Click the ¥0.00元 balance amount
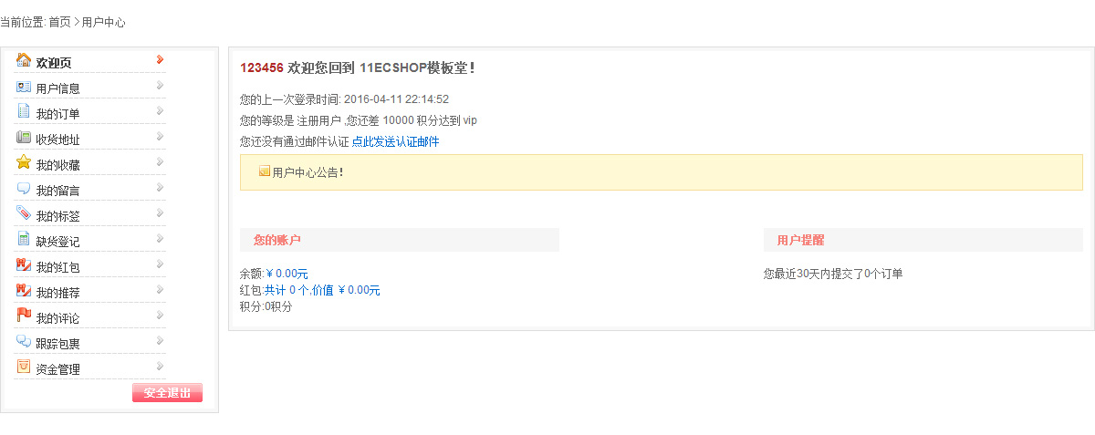This screenshot has width=1095, height=435. [x=287, y=274]
